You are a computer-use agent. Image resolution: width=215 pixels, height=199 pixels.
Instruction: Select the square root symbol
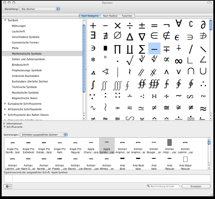click(x=130, y=60)
